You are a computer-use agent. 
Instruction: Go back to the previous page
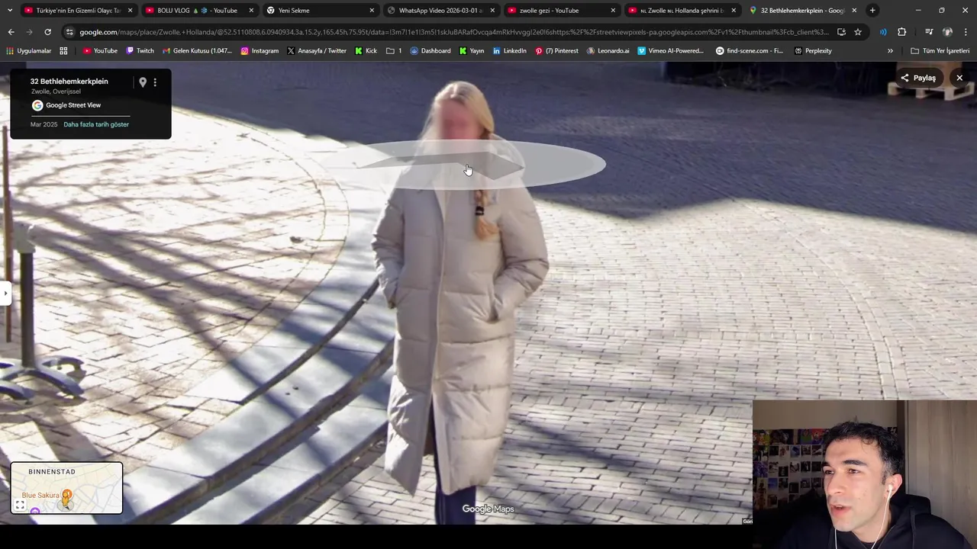coord(11,32)
